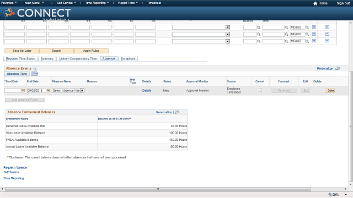The height and width of the screenshot is (198, 353).
Task: Click the Home icon in top bar
Action: coord(315,3)
